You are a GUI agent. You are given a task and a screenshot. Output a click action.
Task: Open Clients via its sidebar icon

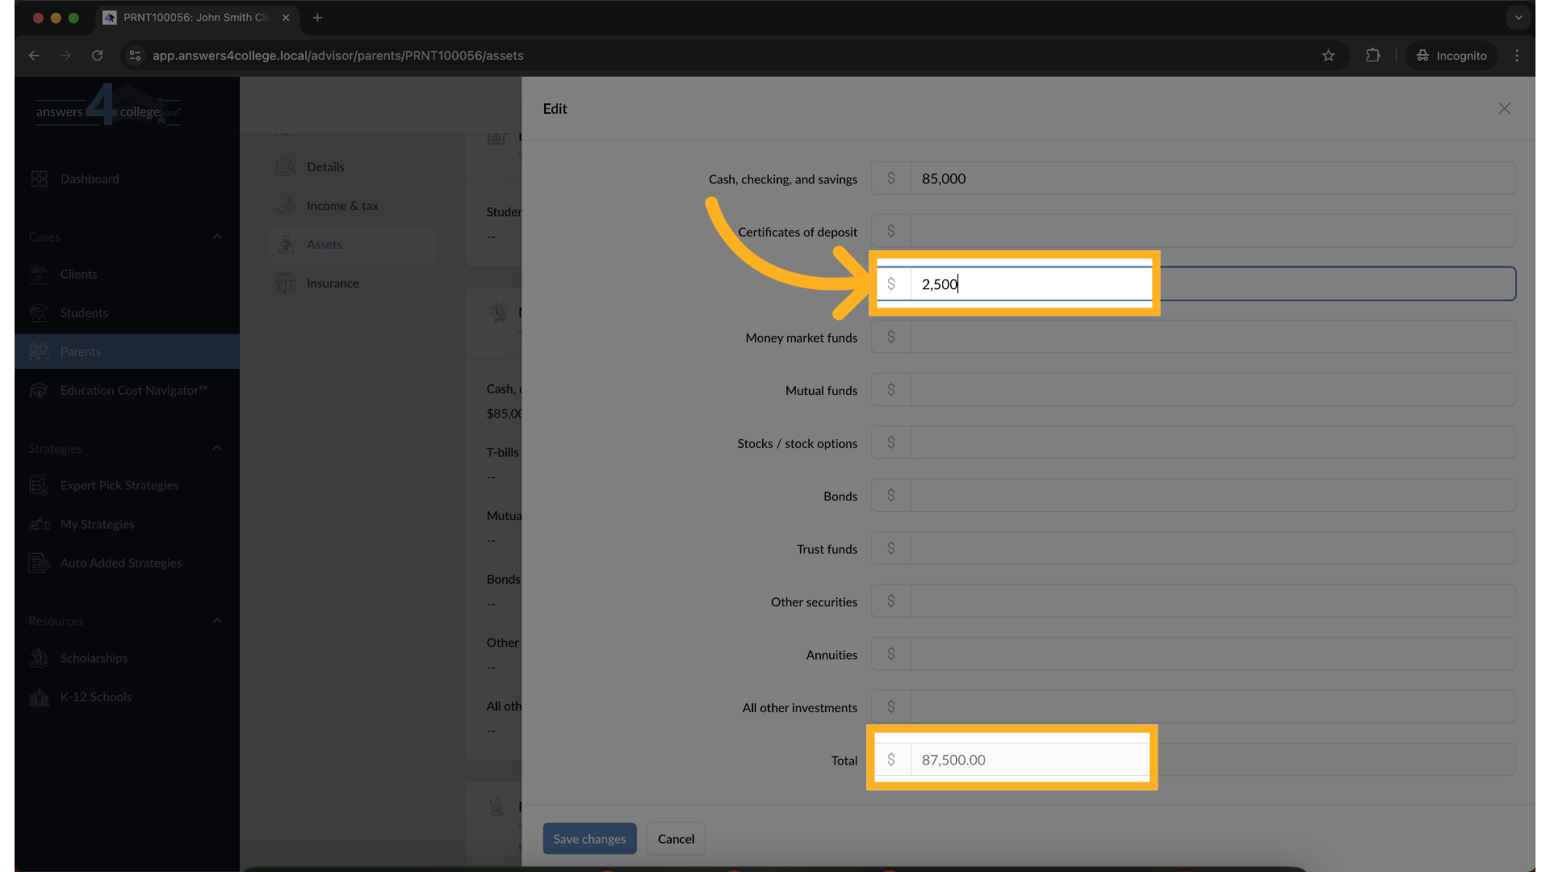39,275
